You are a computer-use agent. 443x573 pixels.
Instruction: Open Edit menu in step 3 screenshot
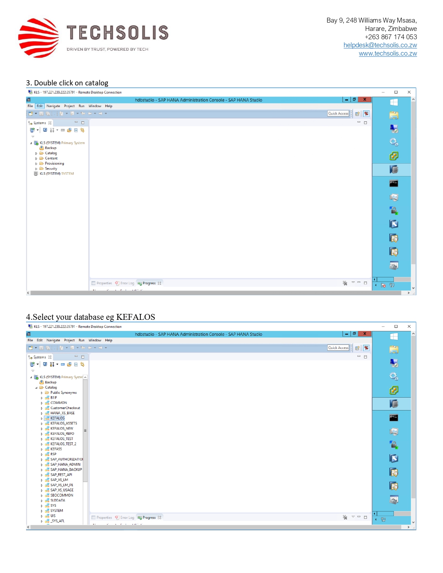point(40,106)
